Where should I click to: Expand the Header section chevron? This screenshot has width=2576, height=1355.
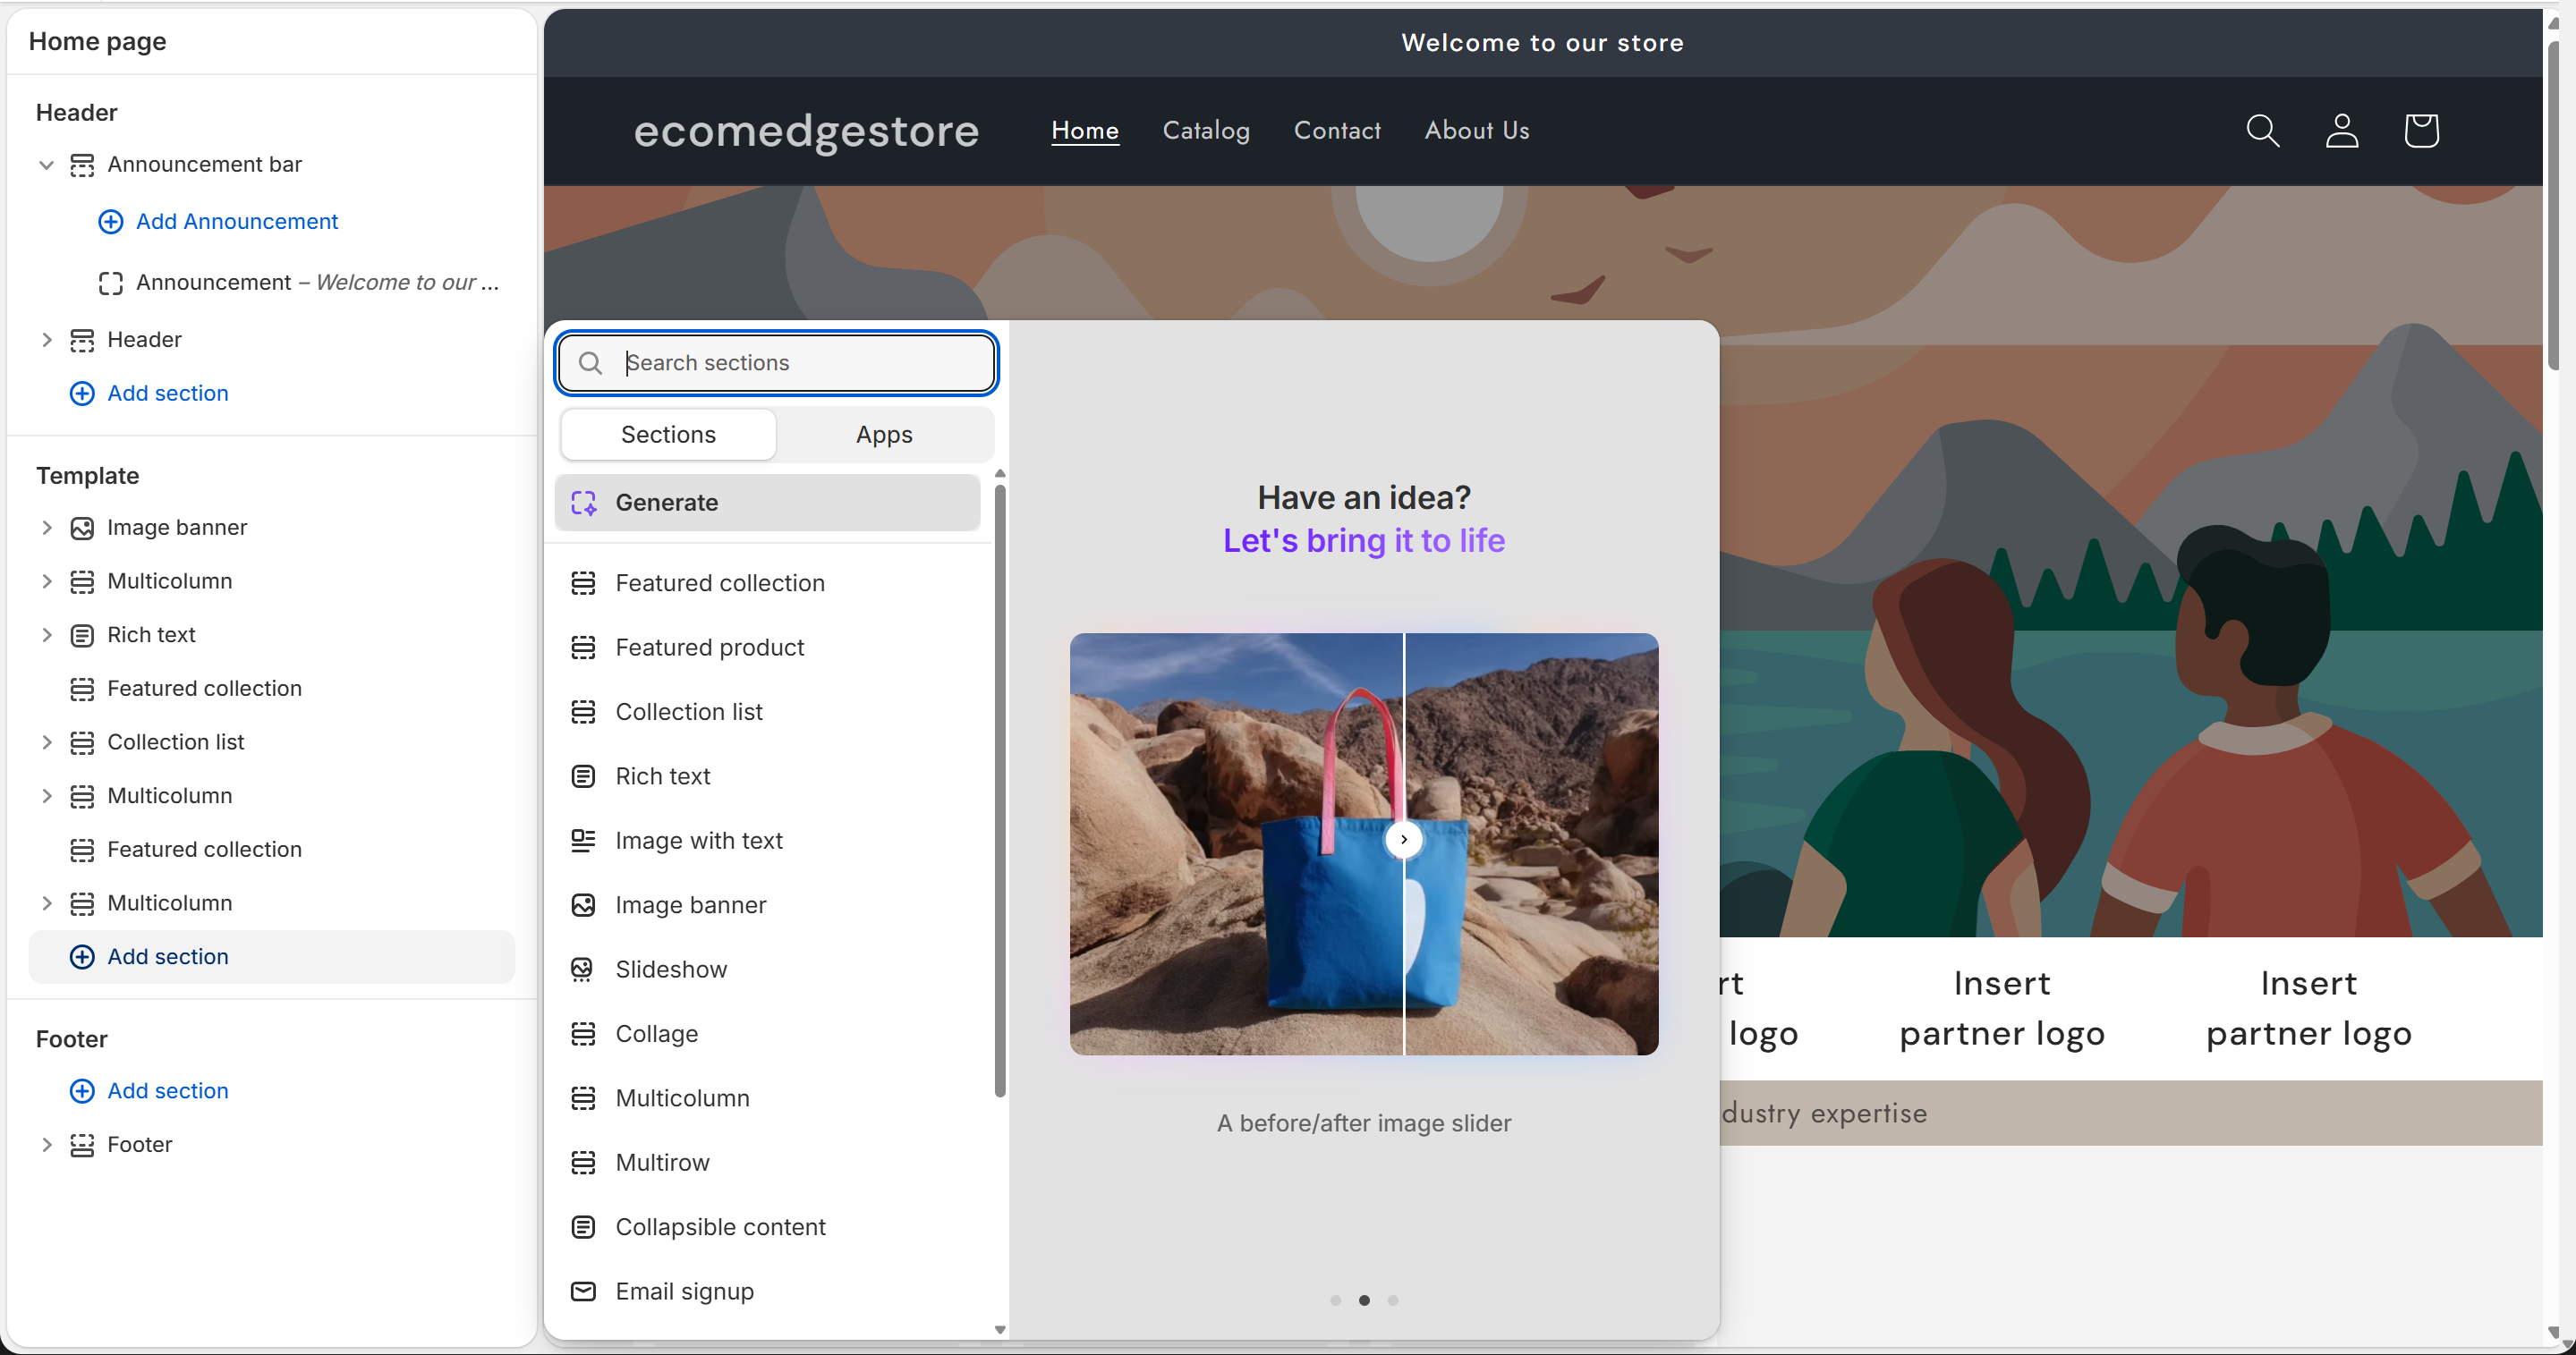(46, 340)
